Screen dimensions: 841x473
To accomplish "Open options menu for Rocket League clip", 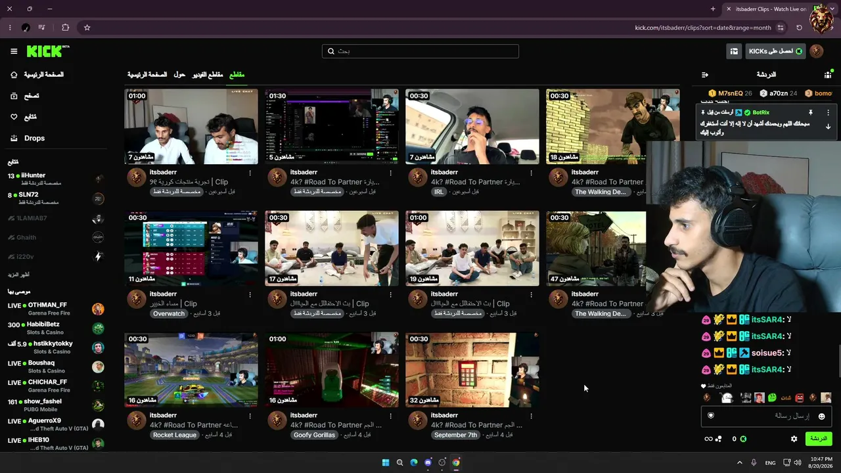I will [x=250, y=416].
